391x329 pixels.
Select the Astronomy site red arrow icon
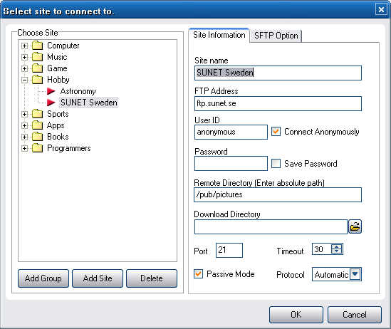tap(51, 91)
